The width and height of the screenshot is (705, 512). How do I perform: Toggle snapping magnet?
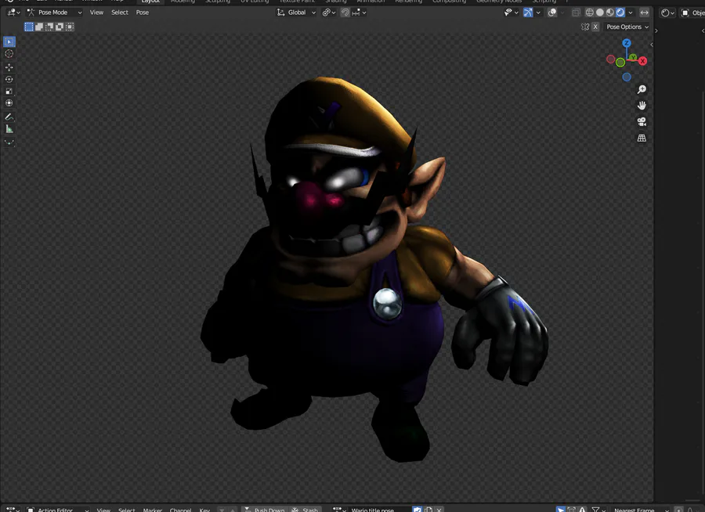tap(345, 13)
